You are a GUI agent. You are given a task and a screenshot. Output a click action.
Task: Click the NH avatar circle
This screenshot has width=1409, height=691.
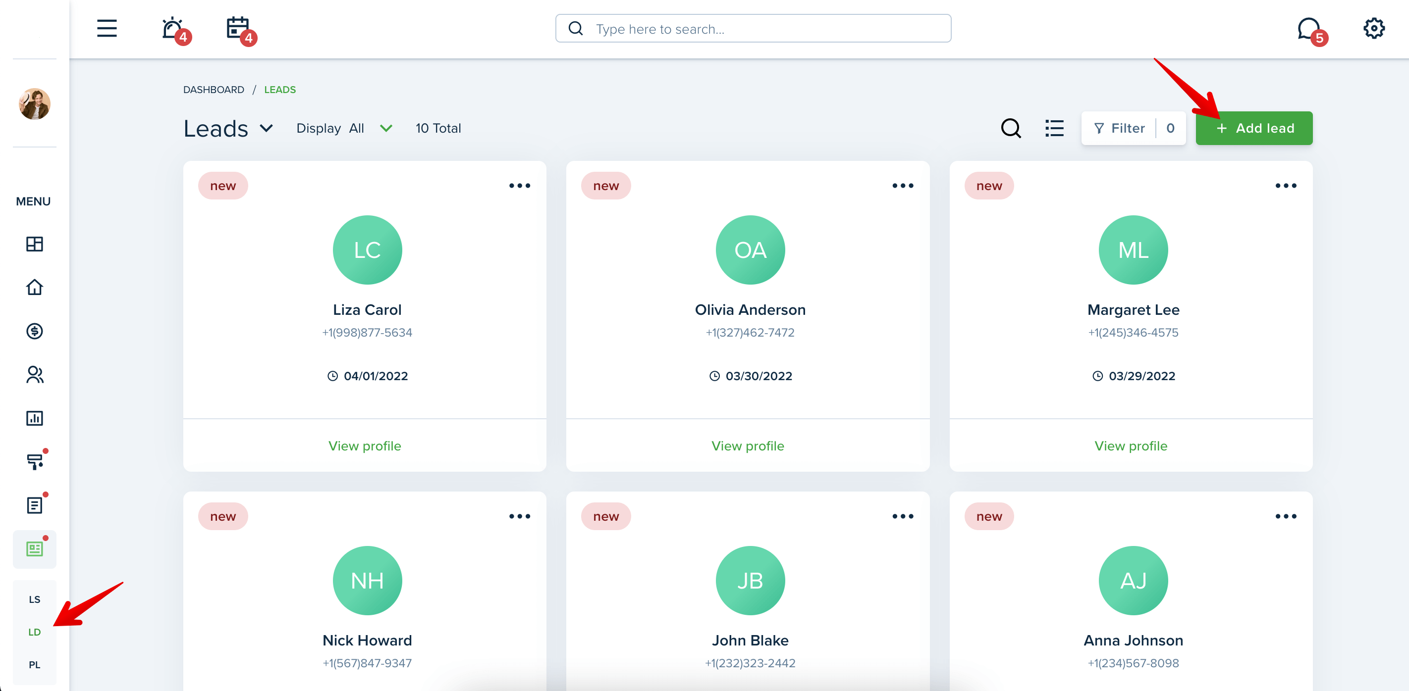point(367,581)
